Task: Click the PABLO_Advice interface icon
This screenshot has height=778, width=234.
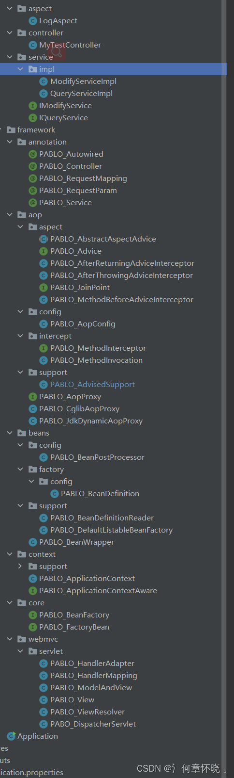Action: (x=44, y=251)
